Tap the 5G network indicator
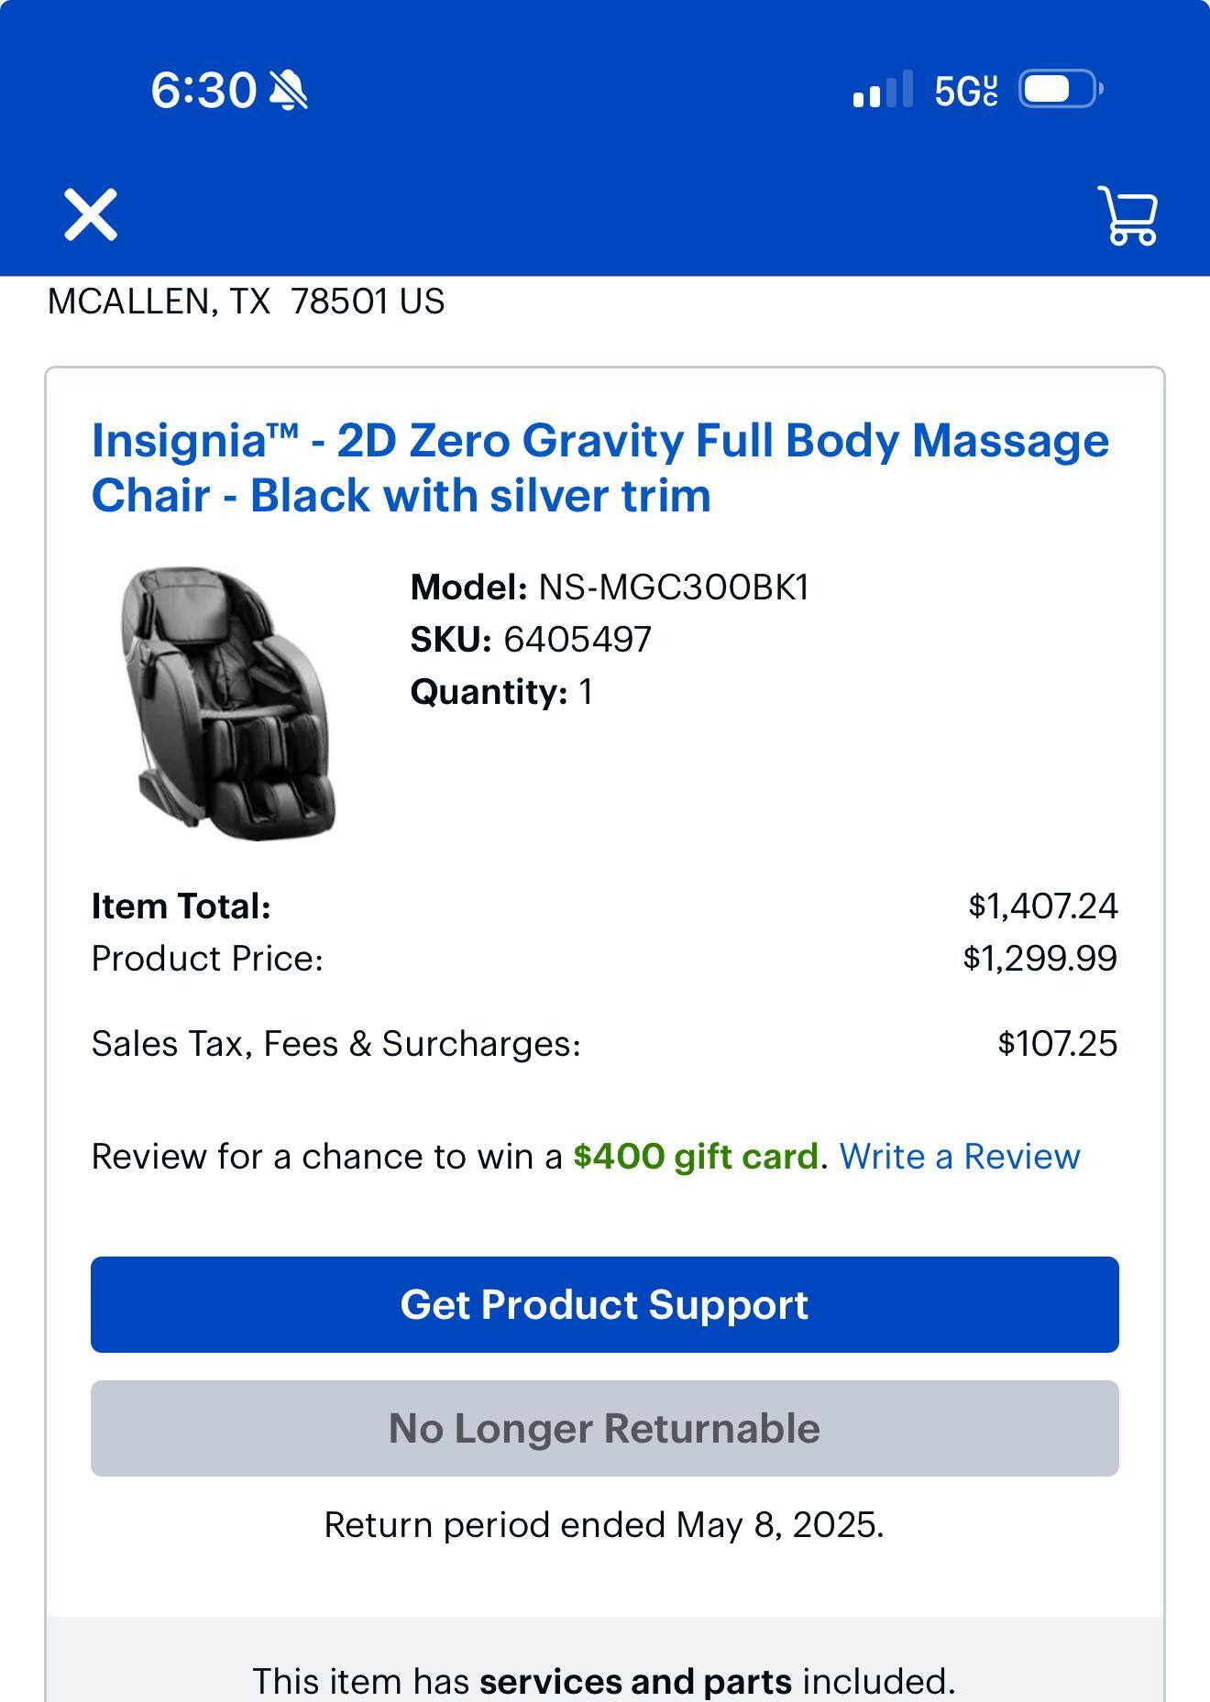Screen dimensions: 1210x1702 [x=965, y=91]
